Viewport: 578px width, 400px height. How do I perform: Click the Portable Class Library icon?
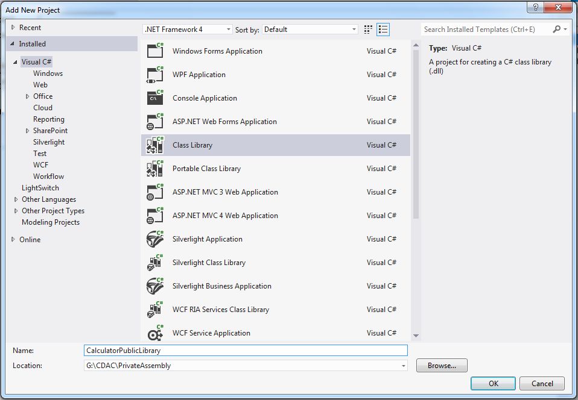(155, 169)
